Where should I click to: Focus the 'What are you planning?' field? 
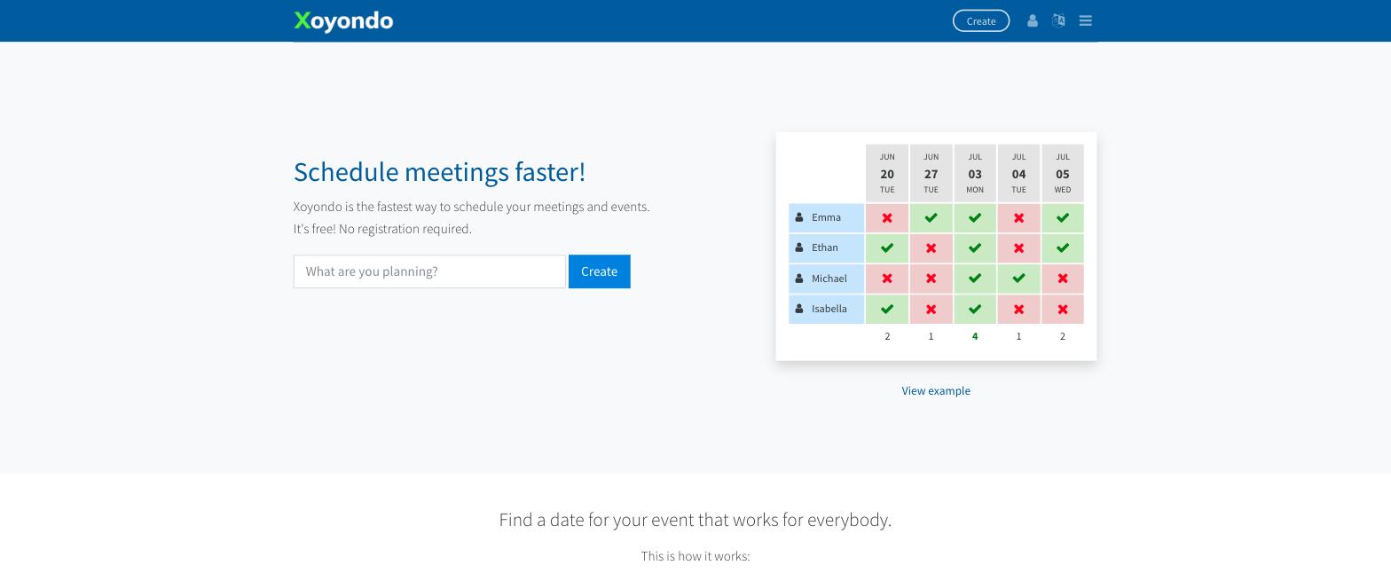[x=429, y=271]
